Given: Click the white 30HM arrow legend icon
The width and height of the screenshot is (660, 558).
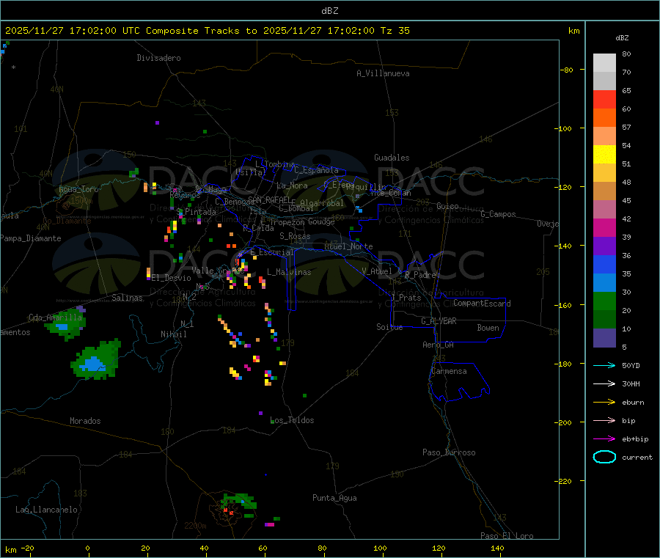Looking at the screenshot, I should 604,383.
